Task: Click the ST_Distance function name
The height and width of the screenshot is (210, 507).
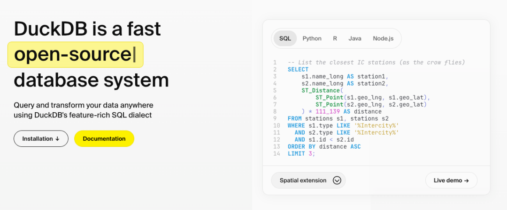Action: click(322, 90)
